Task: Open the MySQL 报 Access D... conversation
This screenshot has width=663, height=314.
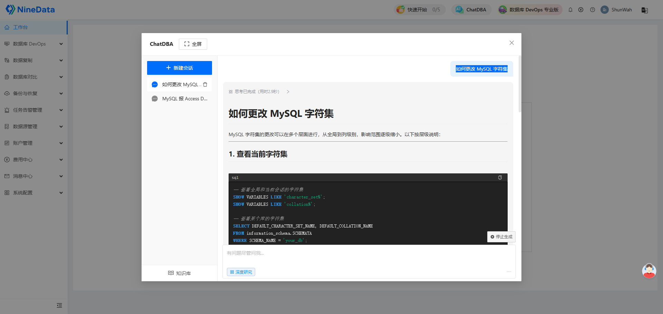Action: [x=180, y=99]
